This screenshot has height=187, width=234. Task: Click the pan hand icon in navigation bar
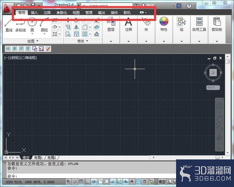click(220, 118)
